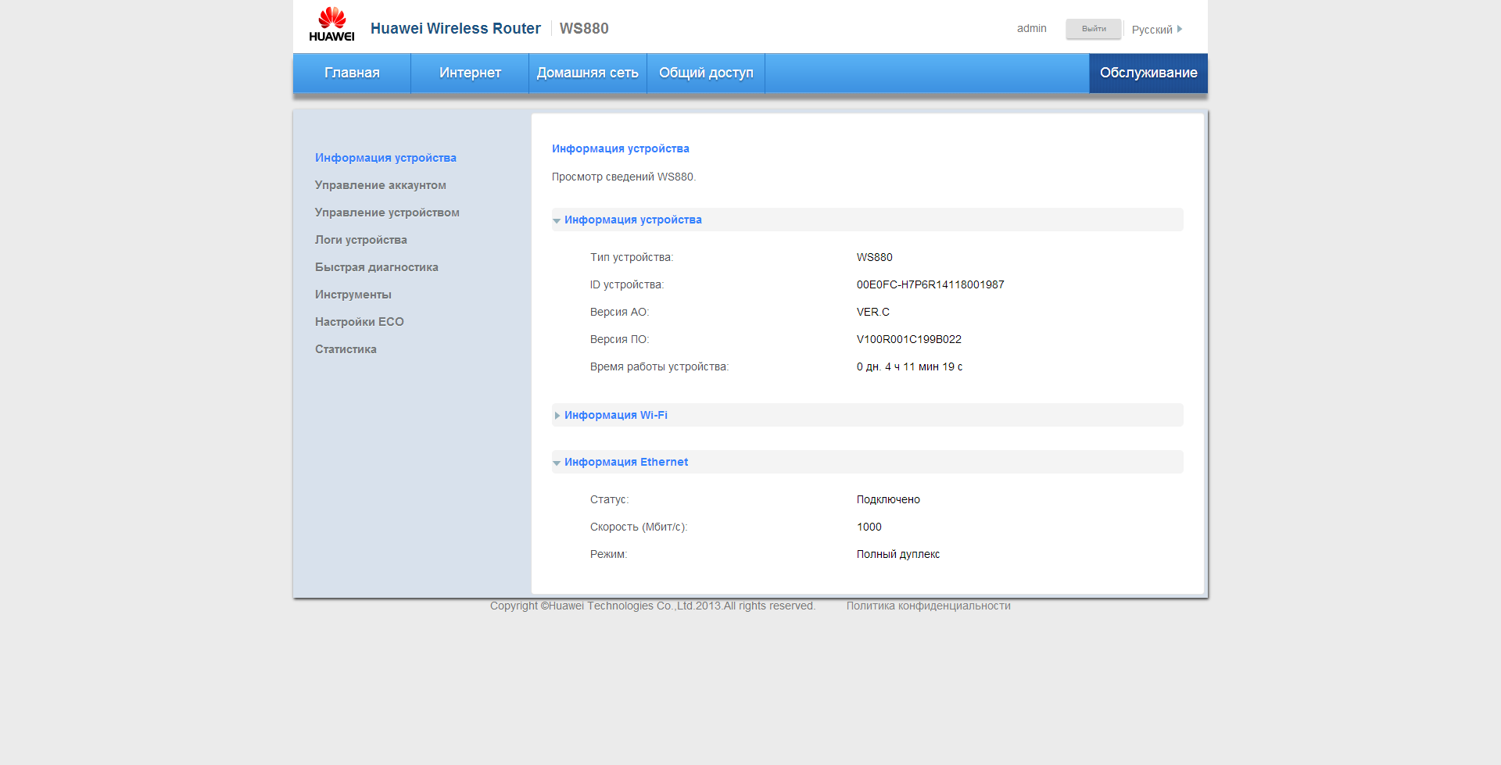This screenshot has width=1501, height=765.
Task: Open the Интернет tab
Action: pos(470,73)
